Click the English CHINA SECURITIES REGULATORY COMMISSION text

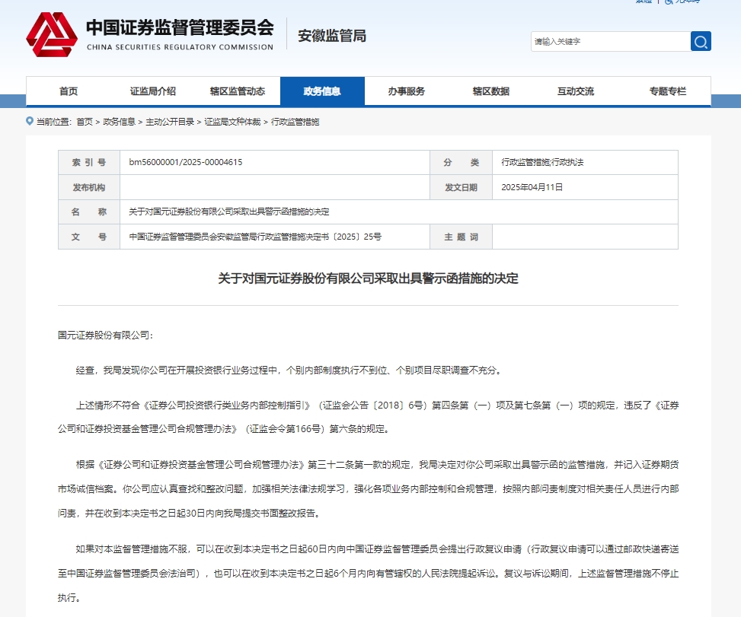180,47
